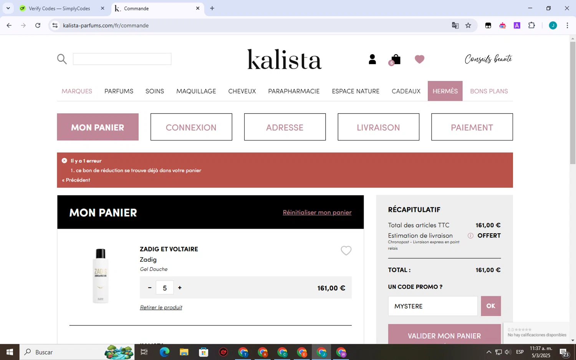Open Task View on the taskbar

(144, 352)
